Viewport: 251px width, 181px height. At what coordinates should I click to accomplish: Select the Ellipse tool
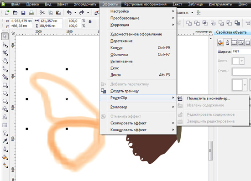coord(5,93)
